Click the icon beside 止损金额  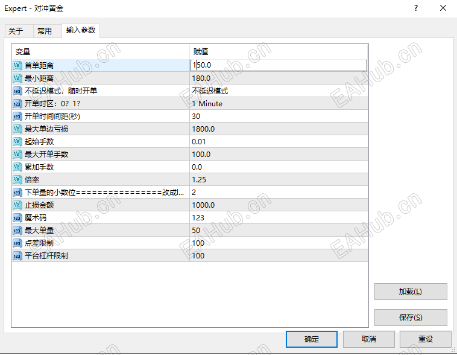click(x=17, y=205)
